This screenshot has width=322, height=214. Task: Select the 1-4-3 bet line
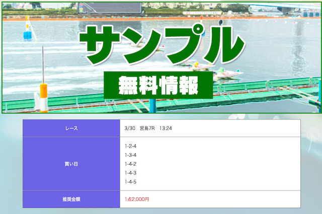pos(131,173)
